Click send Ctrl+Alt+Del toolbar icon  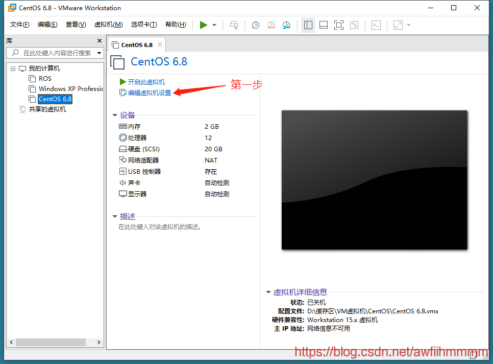[234, 25]
